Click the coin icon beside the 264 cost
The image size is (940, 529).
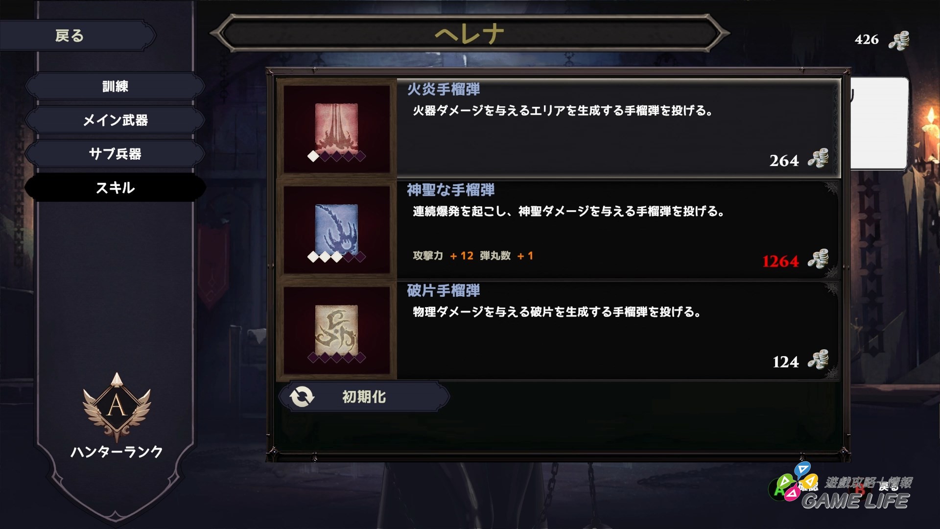point(818,159)
